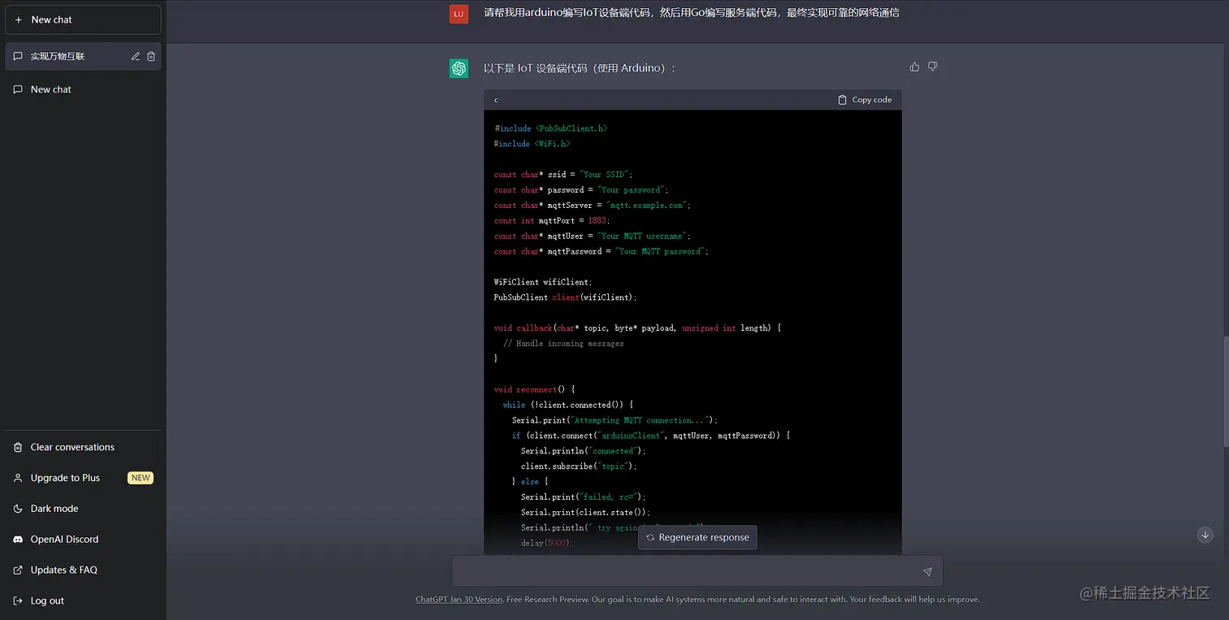Click the trash icon next to Clear conversations
1229x620 pixels.
click(x=18, y=447)
